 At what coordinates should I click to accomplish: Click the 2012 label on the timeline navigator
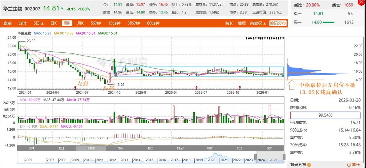click(112, 160)
